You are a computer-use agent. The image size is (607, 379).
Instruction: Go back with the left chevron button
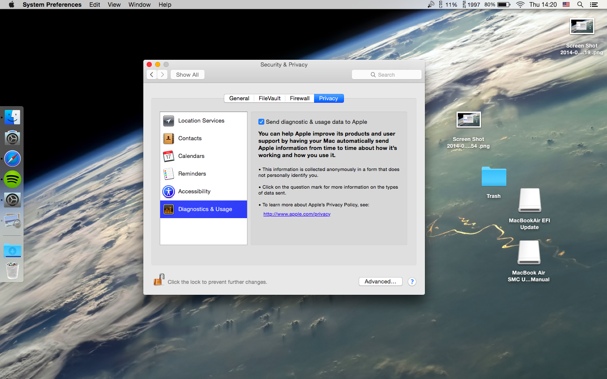[x=152, y=75]
